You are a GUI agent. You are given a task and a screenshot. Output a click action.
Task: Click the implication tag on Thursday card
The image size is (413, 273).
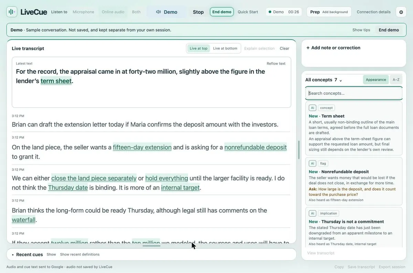click(x=329, y=213)
